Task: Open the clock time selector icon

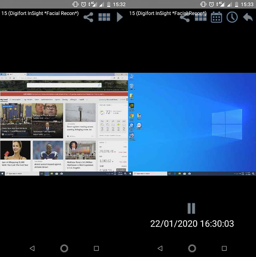Action: (232, 17)
